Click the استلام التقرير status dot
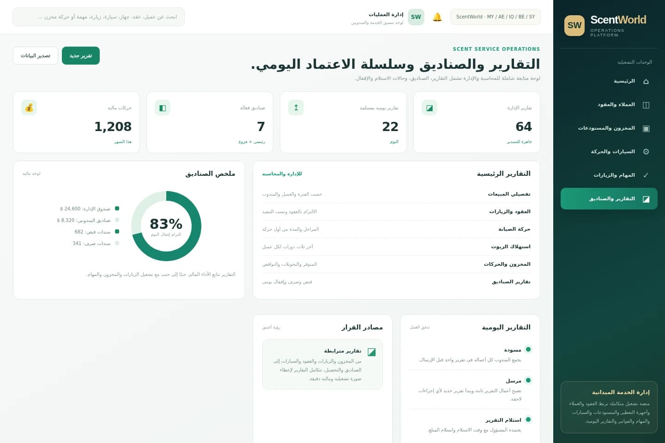This screenshot has height=443, width=665. tap(528, 419)
